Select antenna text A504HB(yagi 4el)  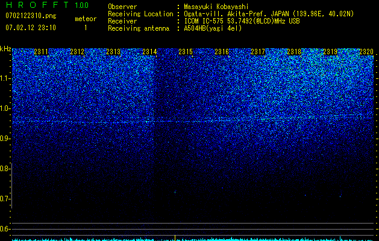pyautogui.click(x=213, y=28)
